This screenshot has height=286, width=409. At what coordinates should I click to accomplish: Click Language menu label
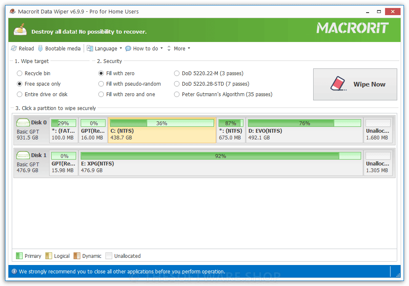[x=106, y=48]
